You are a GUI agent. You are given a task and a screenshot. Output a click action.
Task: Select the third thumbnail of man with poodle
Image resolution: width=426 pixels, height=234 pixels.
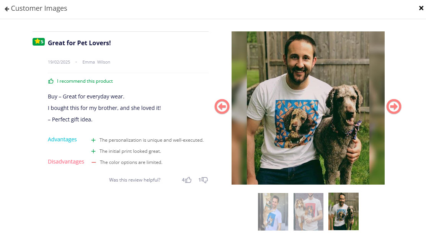343,211
